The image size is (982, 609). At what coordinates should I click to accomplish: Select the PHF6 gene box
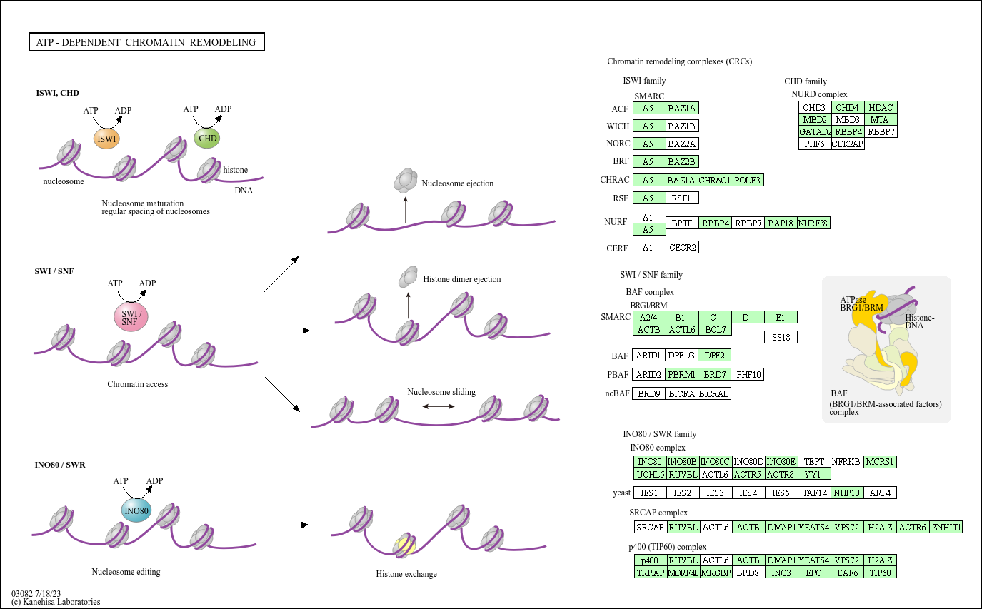[815, 144]
